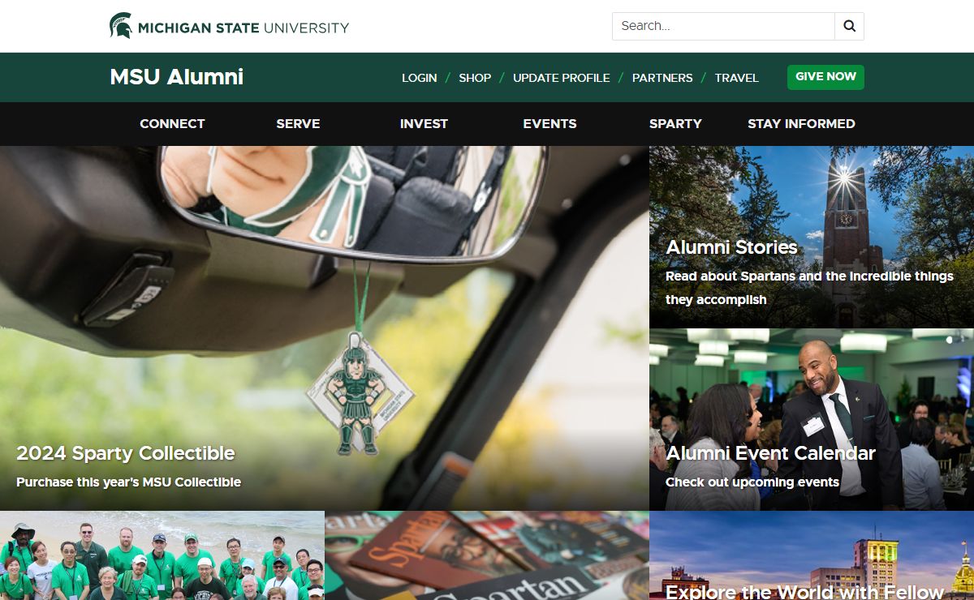Open the PARTNERS page

pos(662,78)
